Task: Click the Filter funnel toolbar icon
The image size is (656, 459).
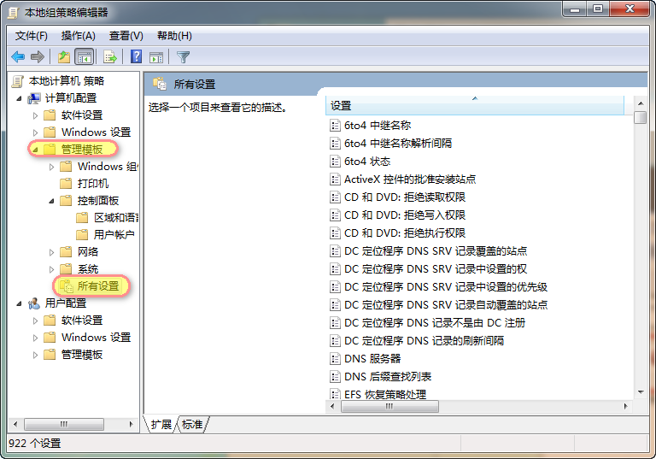Action: click(x=183, y=57)
